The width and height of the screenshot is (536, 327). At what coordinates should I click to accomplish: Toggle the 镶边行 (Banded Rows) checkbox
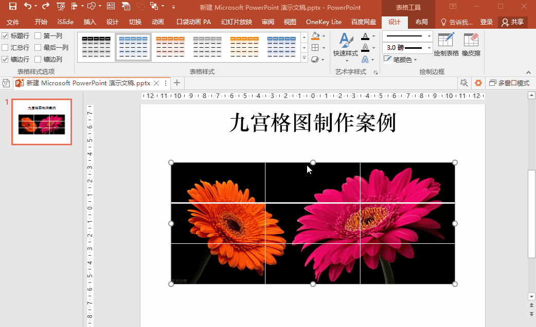pyautogui.click(x=5, y=59)
